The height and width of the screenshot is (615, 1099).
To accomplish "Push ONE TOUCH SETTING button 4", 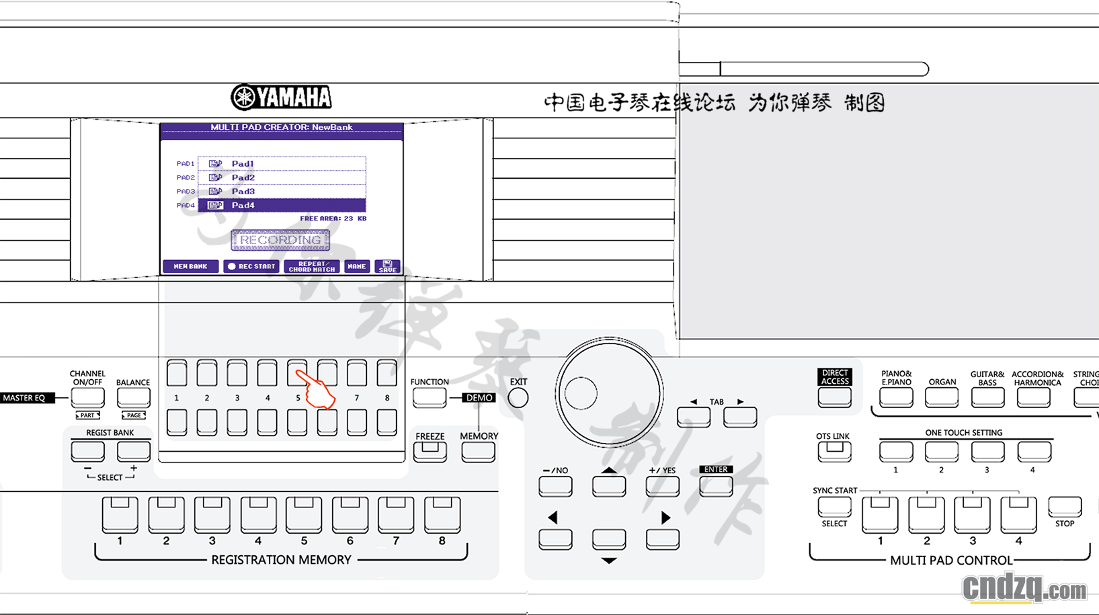I will 1034,452.
